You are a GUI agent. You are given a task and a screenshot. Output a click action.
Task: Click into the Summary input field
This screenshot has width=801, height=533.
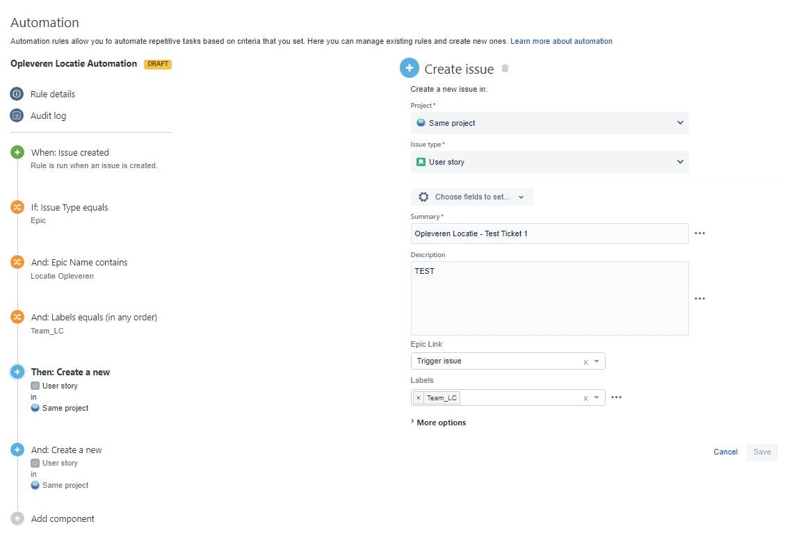pos(550,233)
